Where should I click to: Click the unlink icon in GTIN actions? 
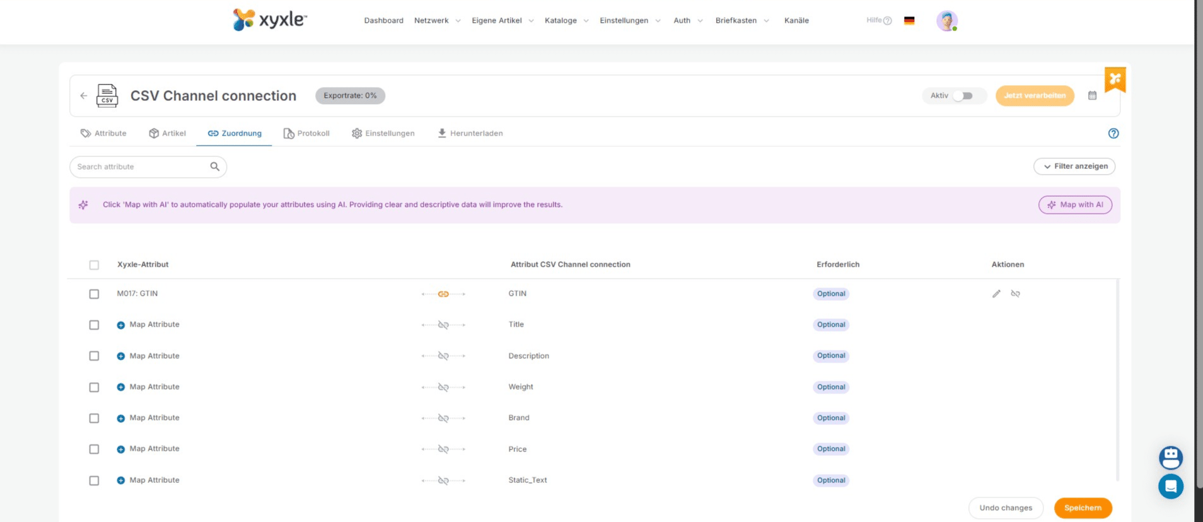[1015, 294]
